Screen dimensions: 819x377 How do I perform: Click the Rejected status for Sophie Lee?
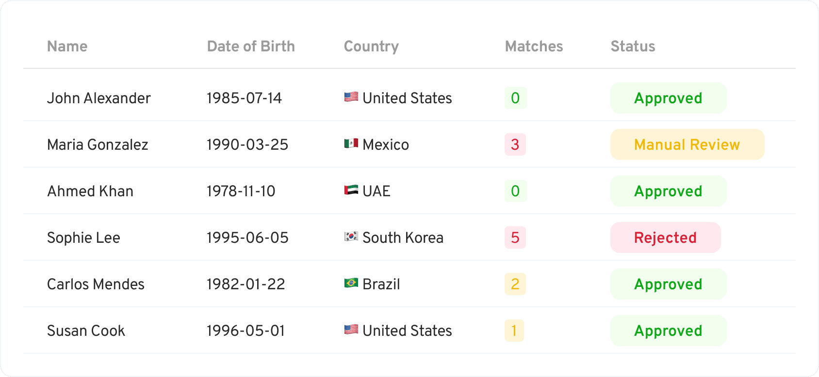coord(666,237)
